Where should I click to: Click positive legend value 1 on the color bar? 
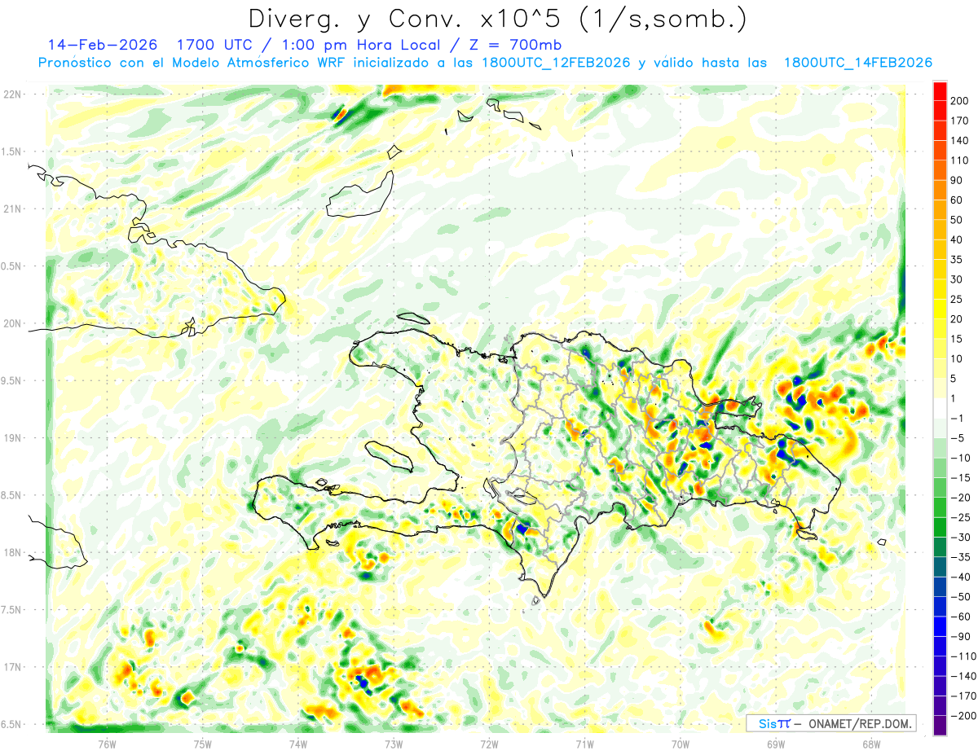[x=954, y=398]
